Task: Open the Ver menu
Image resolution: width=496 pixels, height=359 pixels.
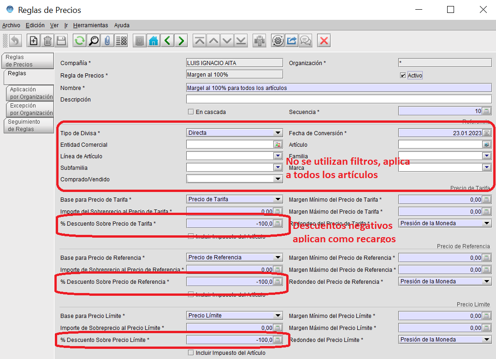Action: [54, 25]
